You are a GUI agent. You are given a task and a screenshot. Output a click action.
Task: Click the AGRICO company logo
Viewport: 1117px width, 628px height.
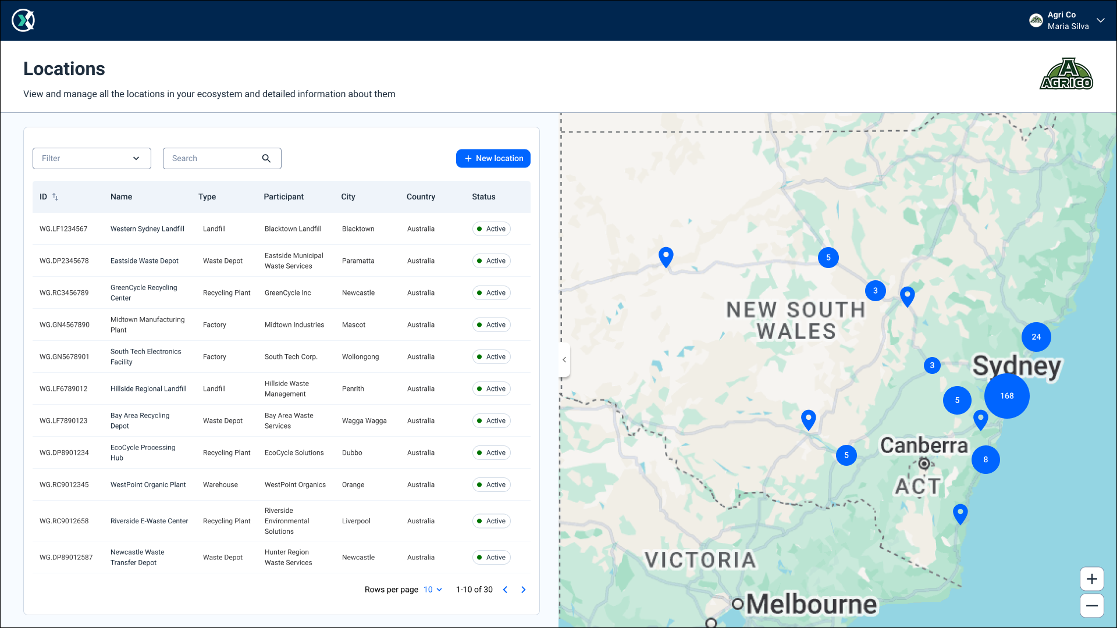(1066, 74)
